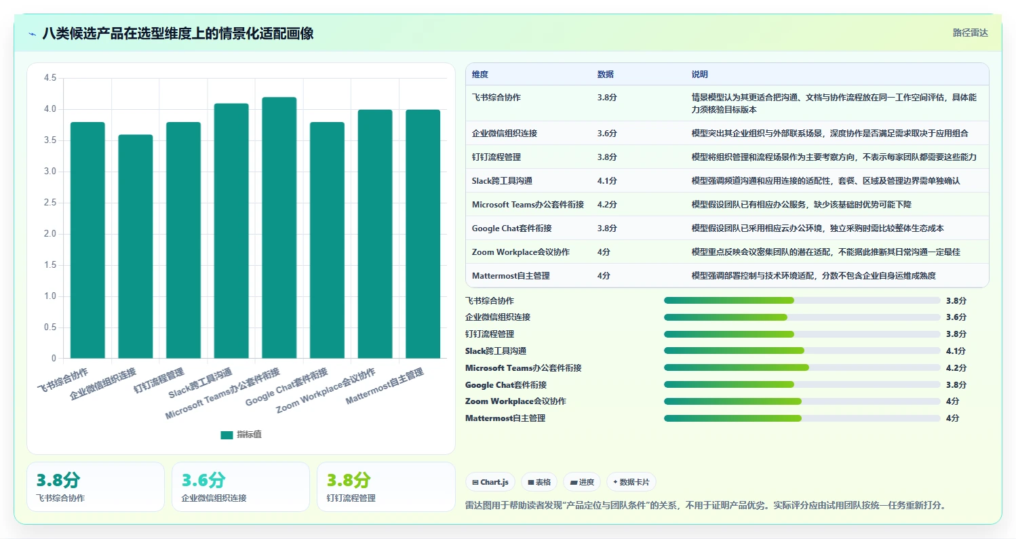The height and width of the screenshot is (539, 1016).
Task: Select Zoom Workplace会议协作 table row name
Action: click(x=521, y=252)
